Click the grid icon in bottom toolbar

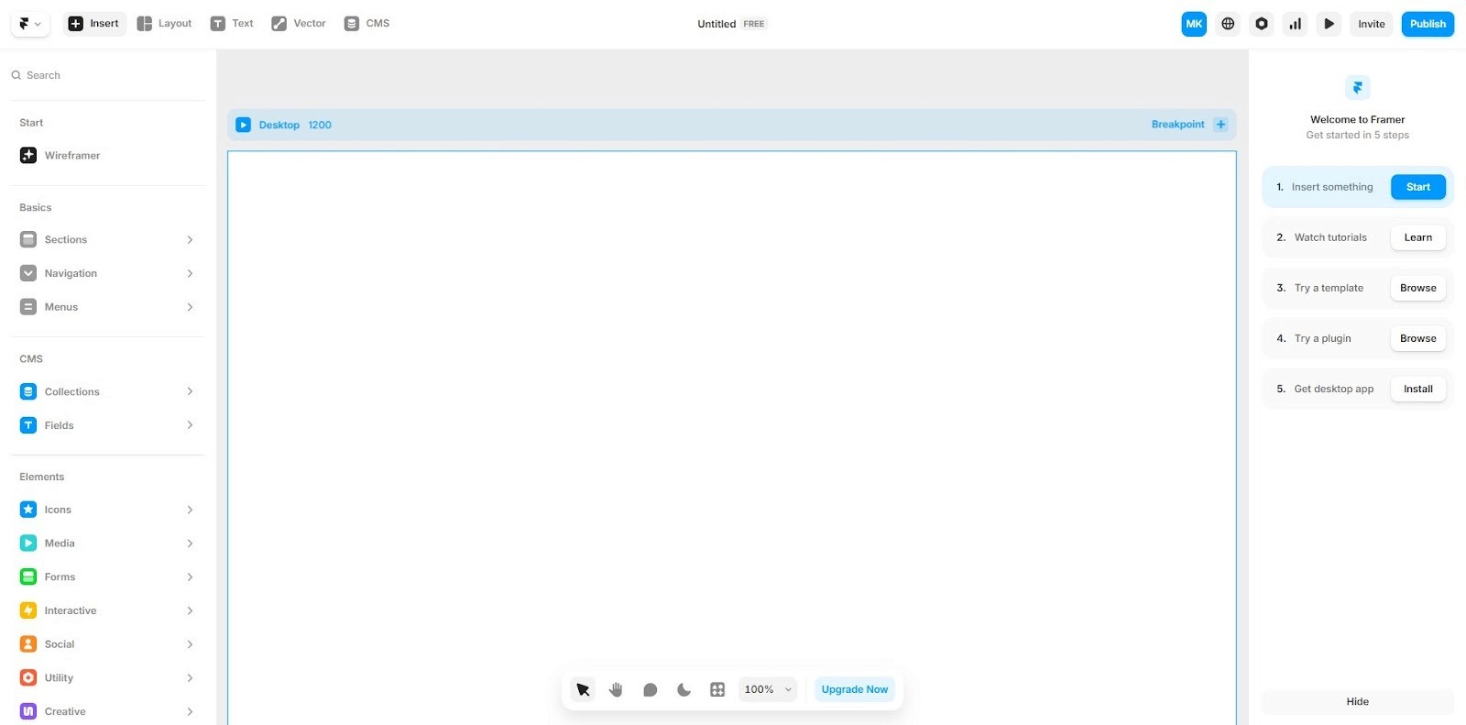coord(717,689)
